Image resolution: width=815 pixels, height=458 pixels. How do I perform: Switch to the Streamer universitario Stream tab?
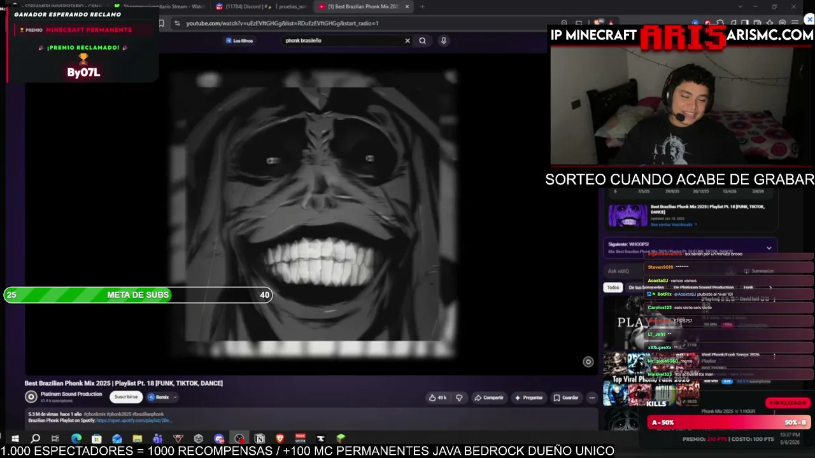point(159,6)
